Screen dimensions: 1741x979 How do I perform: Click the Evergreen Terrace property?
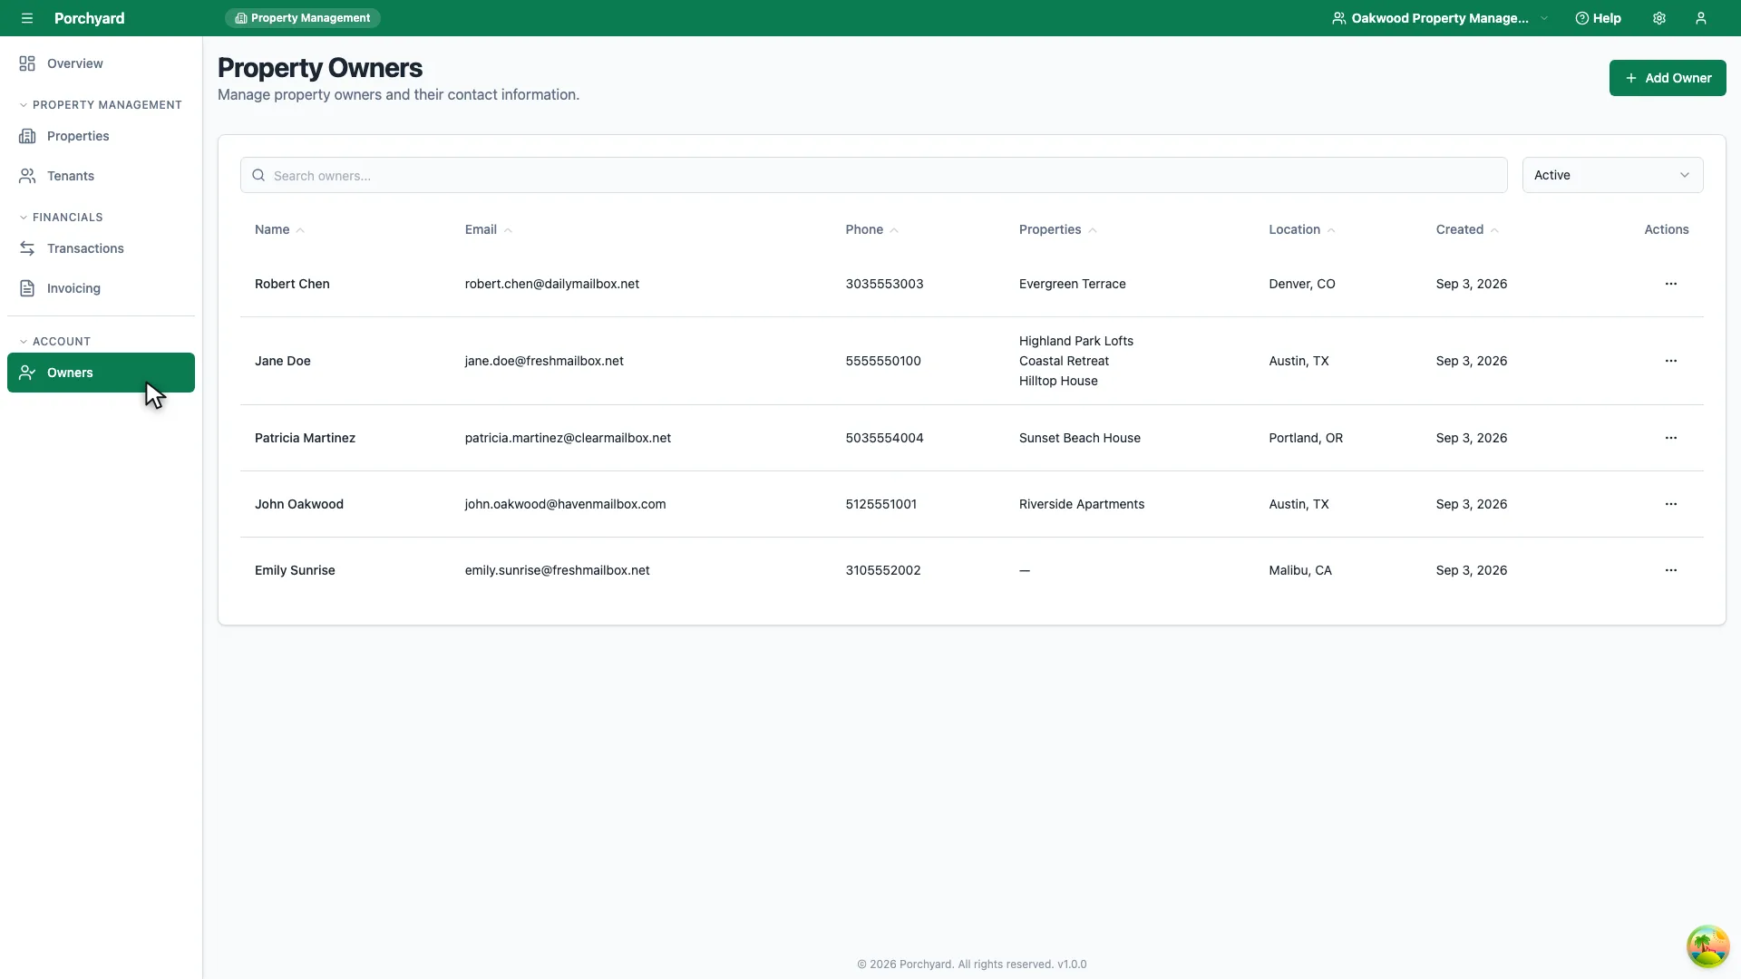(1072, 284)
